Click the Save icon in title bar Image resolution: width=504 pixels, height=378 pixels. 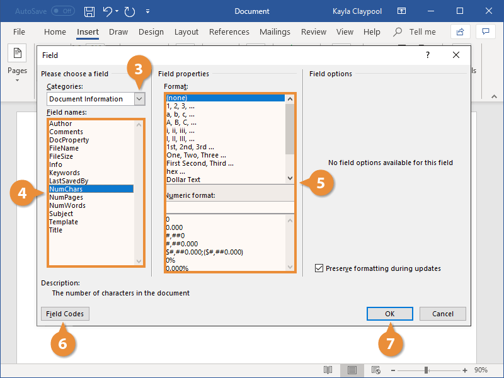click(x=89, y=11)
